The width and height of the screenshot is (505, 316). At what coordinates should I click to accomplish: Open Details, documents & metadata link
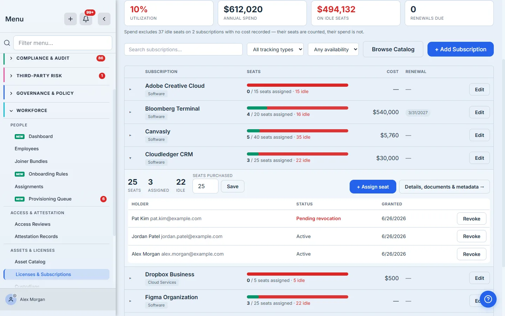pos(444,187)
